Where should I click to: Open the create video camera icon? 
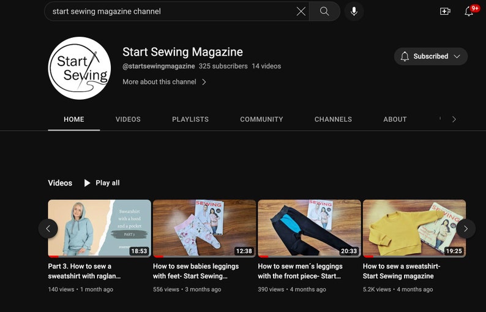click(445, 12)
